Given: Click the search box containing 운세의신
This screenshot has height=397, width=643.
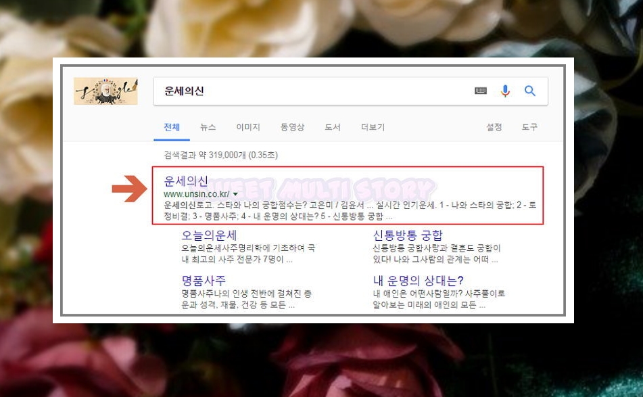Looking at the screenshot, I should point(351,91).
